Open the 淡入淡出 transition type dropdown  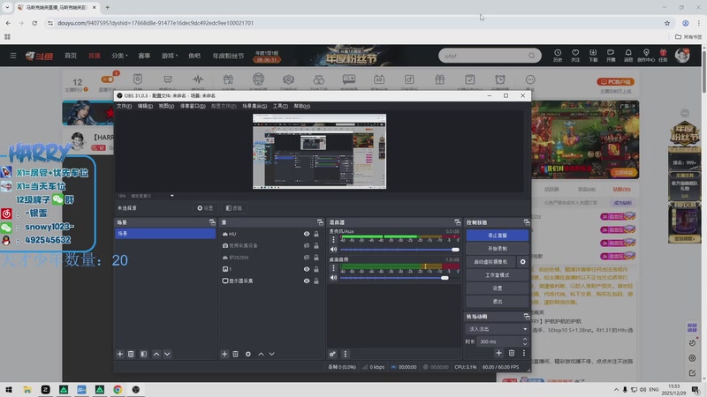click(498, 329)
